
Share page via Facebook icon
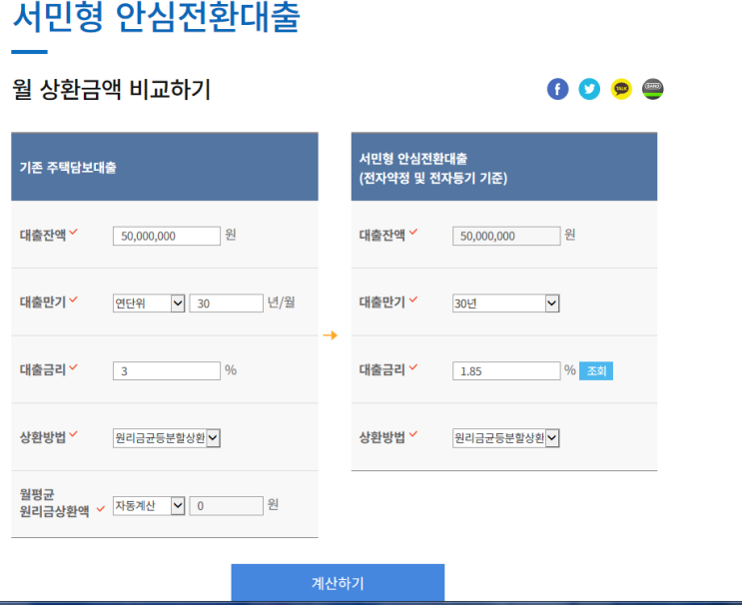557,89
